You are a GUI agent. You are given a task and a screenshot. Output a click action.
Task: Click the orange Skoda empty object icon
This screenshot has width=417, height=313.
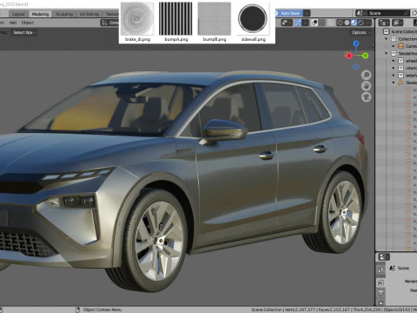click(400, 83)
